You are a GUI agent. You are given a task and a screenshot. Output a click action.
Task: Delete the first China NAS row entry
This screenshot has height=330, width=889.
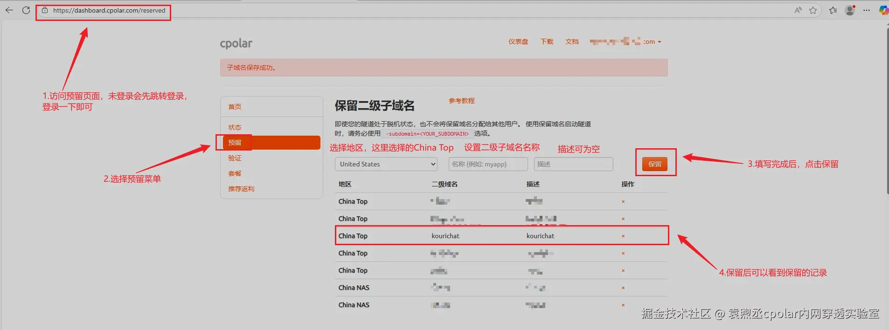point(623,288)
